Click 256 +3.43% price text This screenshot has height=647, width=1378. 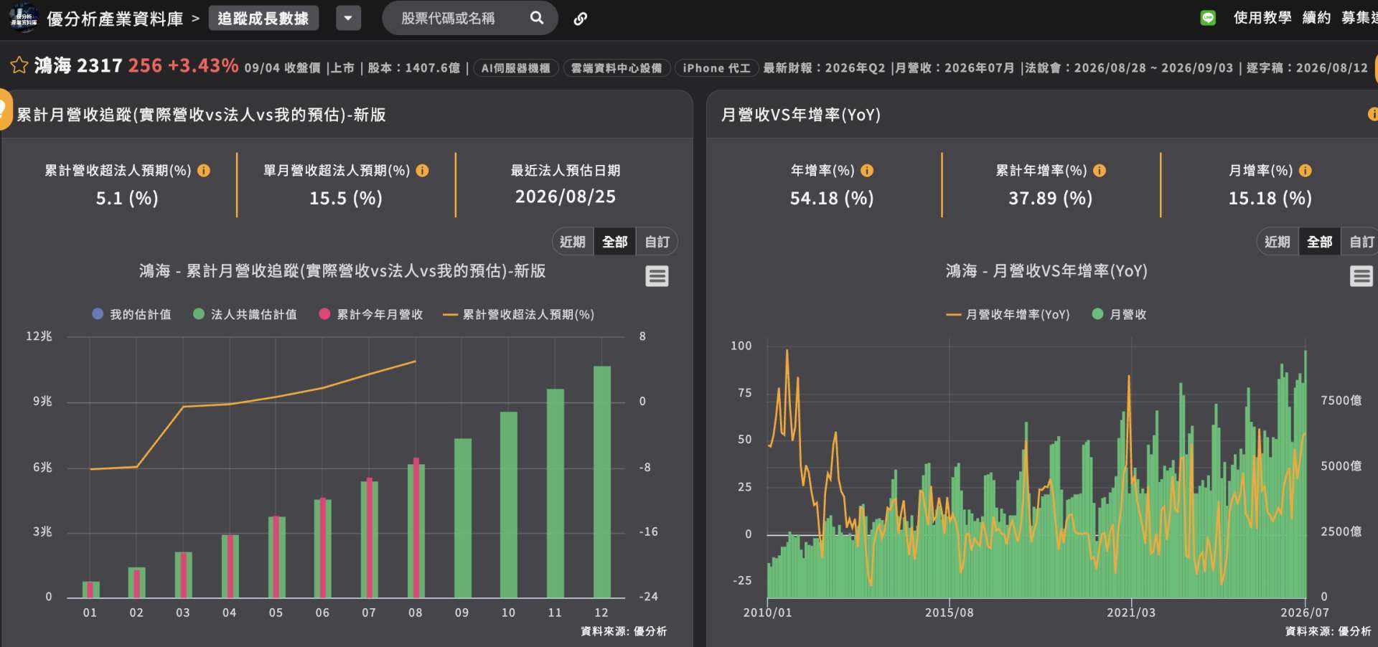[x=183, y=66]
